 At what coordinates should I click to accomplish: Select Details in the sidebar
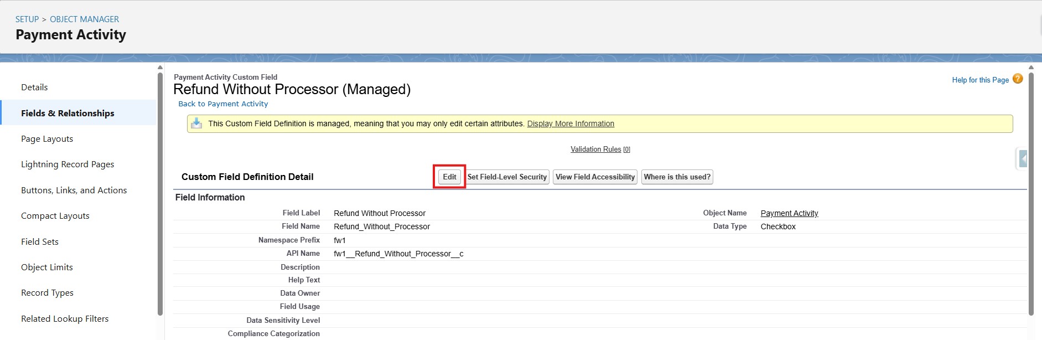[x=34, y=87]
